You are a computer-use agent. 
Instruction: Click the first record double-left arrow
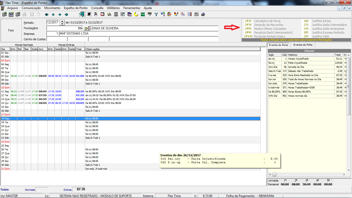click(x=46, y=14)
